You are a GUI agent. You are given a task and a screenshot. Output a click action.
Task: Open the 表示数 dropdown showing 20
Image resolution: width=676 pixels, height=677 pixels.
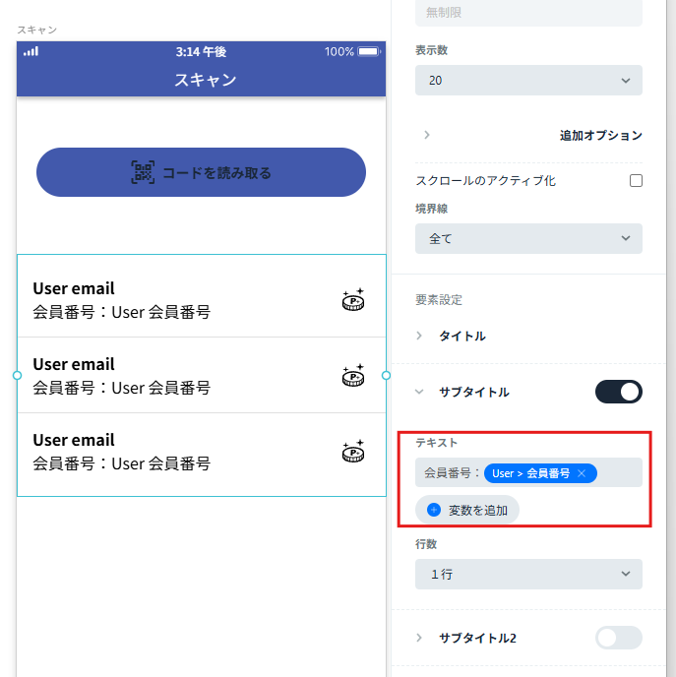[x=528, y=81]
